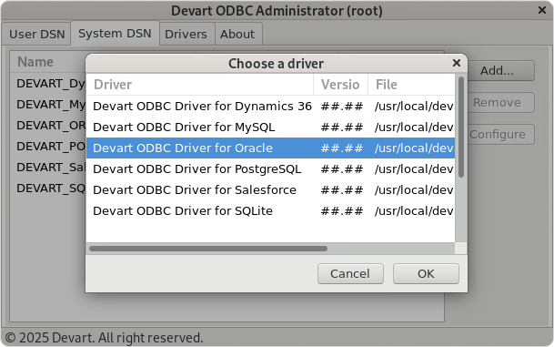
Task: Click the version cell of SQLite driver
Action: (342, 210)
